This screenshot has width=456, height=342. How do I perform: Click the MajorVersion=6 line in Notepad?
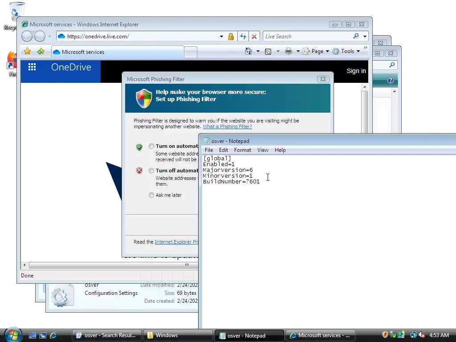coord(228,170)
